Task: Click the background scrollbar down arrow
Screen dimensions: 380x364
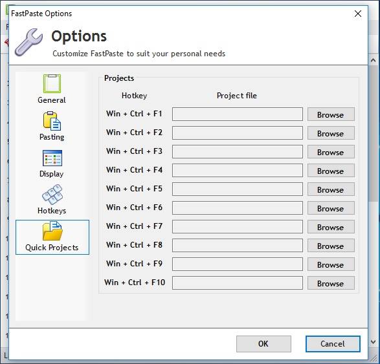Action: coord(374,342)
